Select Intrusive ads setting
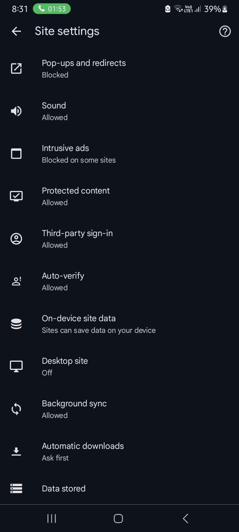The height and width of the screenshot is (532, 239). click(x=79, y=154)
